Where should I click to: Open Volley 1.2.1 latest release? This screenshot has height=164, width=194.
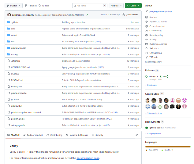pyautogui.click(x=154, y=77)
